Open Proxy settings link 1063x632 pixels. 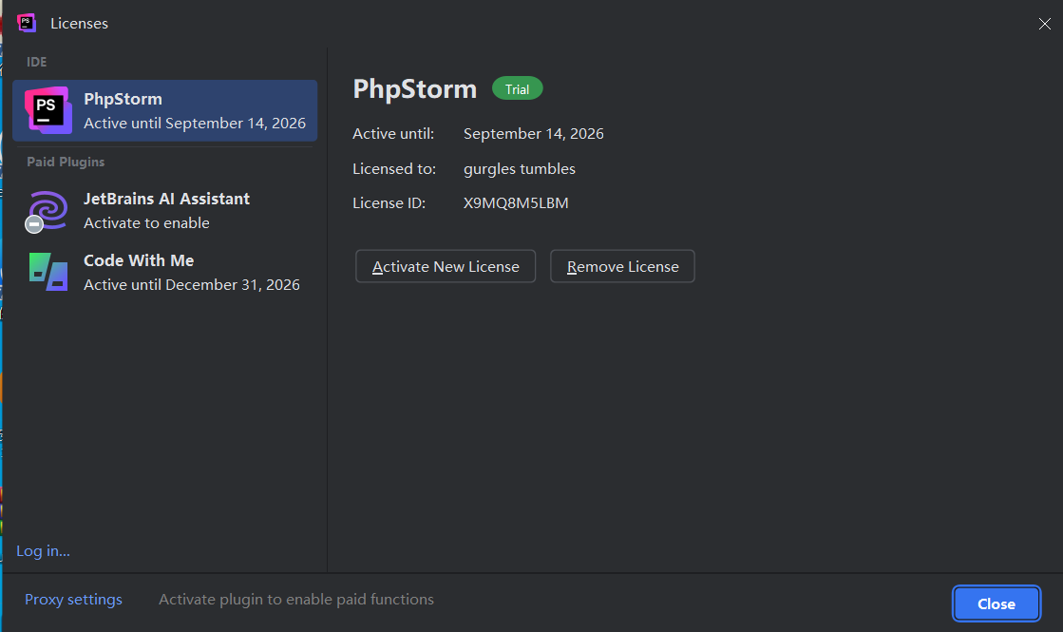(73, 600)
